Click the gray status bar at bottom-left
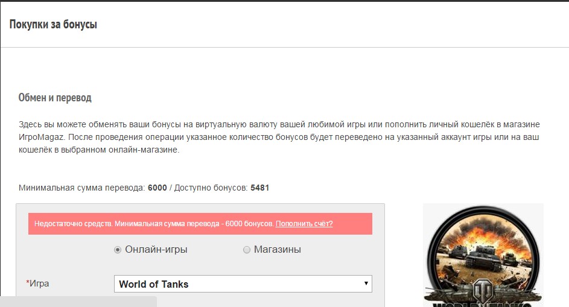This screenshot has width=569, height=307. (x=78, y=302)
